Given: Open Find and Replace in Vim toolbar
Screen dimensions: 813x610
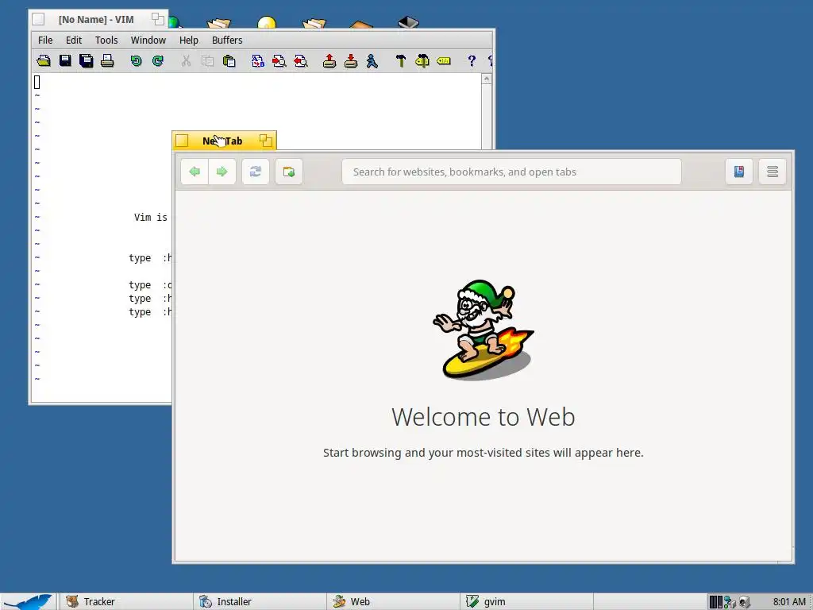Looking at the screenshot, I should 258,61.
